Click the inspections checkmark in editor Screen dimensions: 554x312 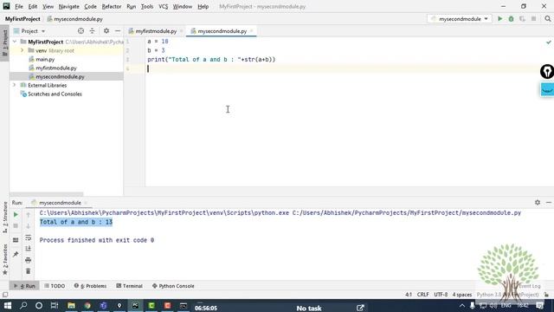[x=548, y=42]
